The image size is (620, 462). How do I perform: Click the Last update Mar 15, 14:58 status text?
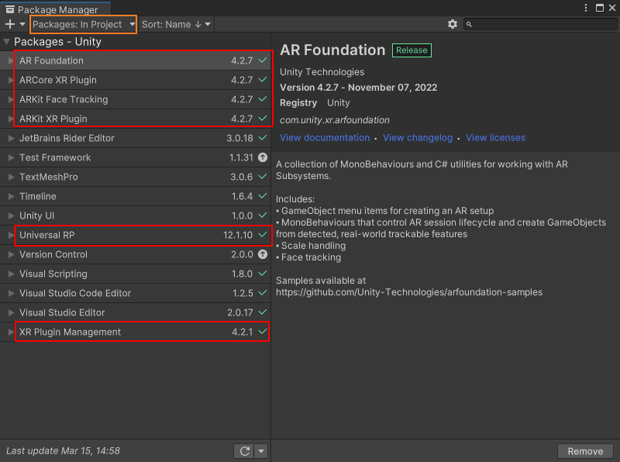coord(63,451)
